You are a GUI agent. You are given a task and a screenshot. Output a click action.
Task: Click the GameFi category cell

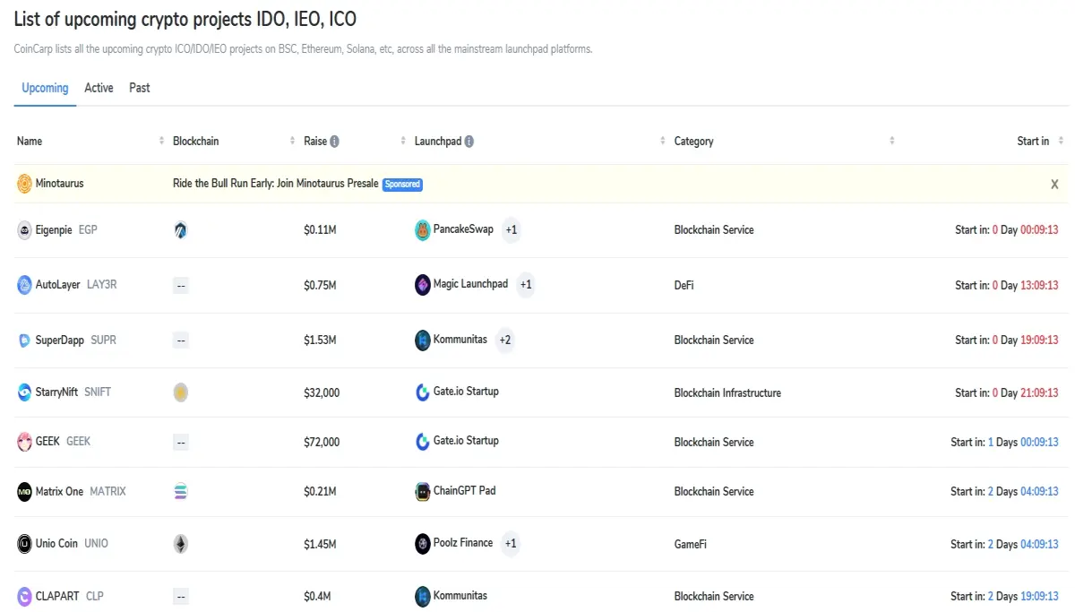click(x=692, y=544)
